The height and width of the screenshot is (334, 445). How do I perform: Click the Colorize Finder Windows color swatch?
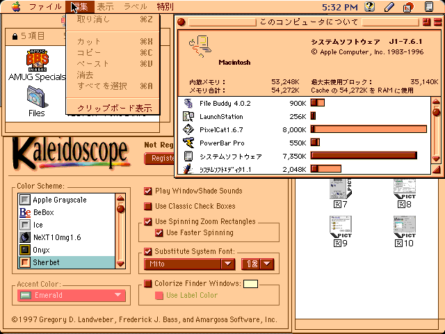(x=250, y=284)
